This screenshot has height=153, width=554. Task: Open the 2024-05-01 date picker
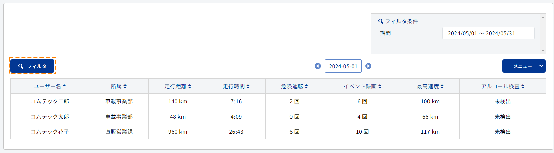click(343, 66)
